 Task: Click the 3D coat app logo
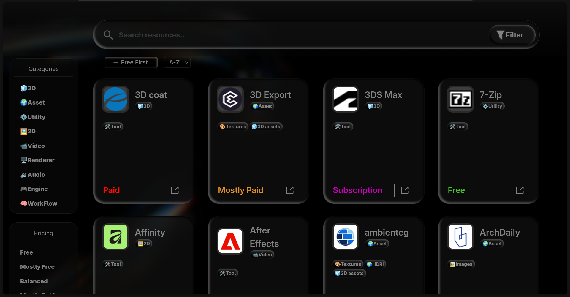(115, 99)
